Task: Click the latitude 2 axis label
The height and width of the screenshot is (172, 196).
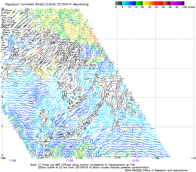Action: (2, 126)
